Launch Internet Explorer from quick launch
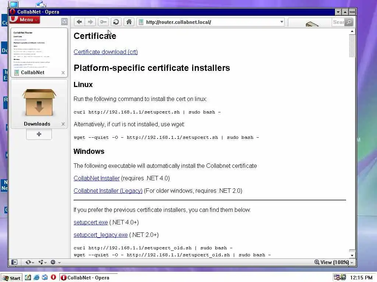 tap(36, 278)
